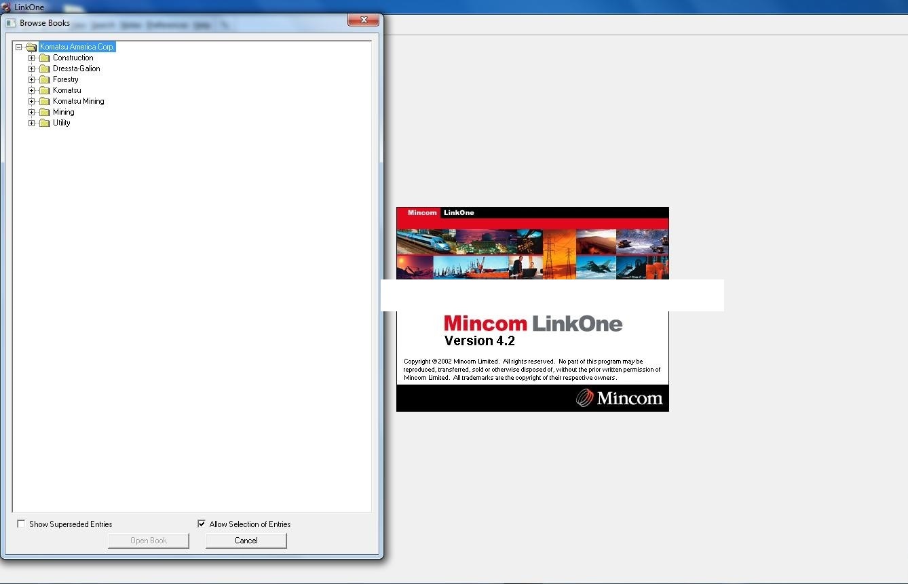The image size is (908, 584).
Task: Expand the Komatsu Mining folder node
Action: pos(31,101)
